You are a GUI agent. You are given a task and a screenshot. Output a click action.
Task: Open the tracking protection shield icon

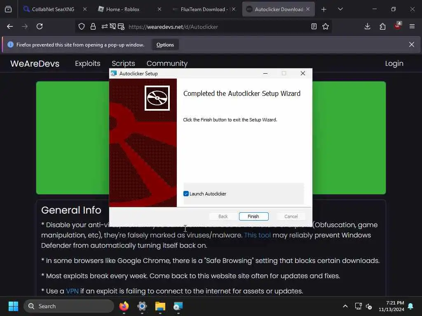pos(82,26)
